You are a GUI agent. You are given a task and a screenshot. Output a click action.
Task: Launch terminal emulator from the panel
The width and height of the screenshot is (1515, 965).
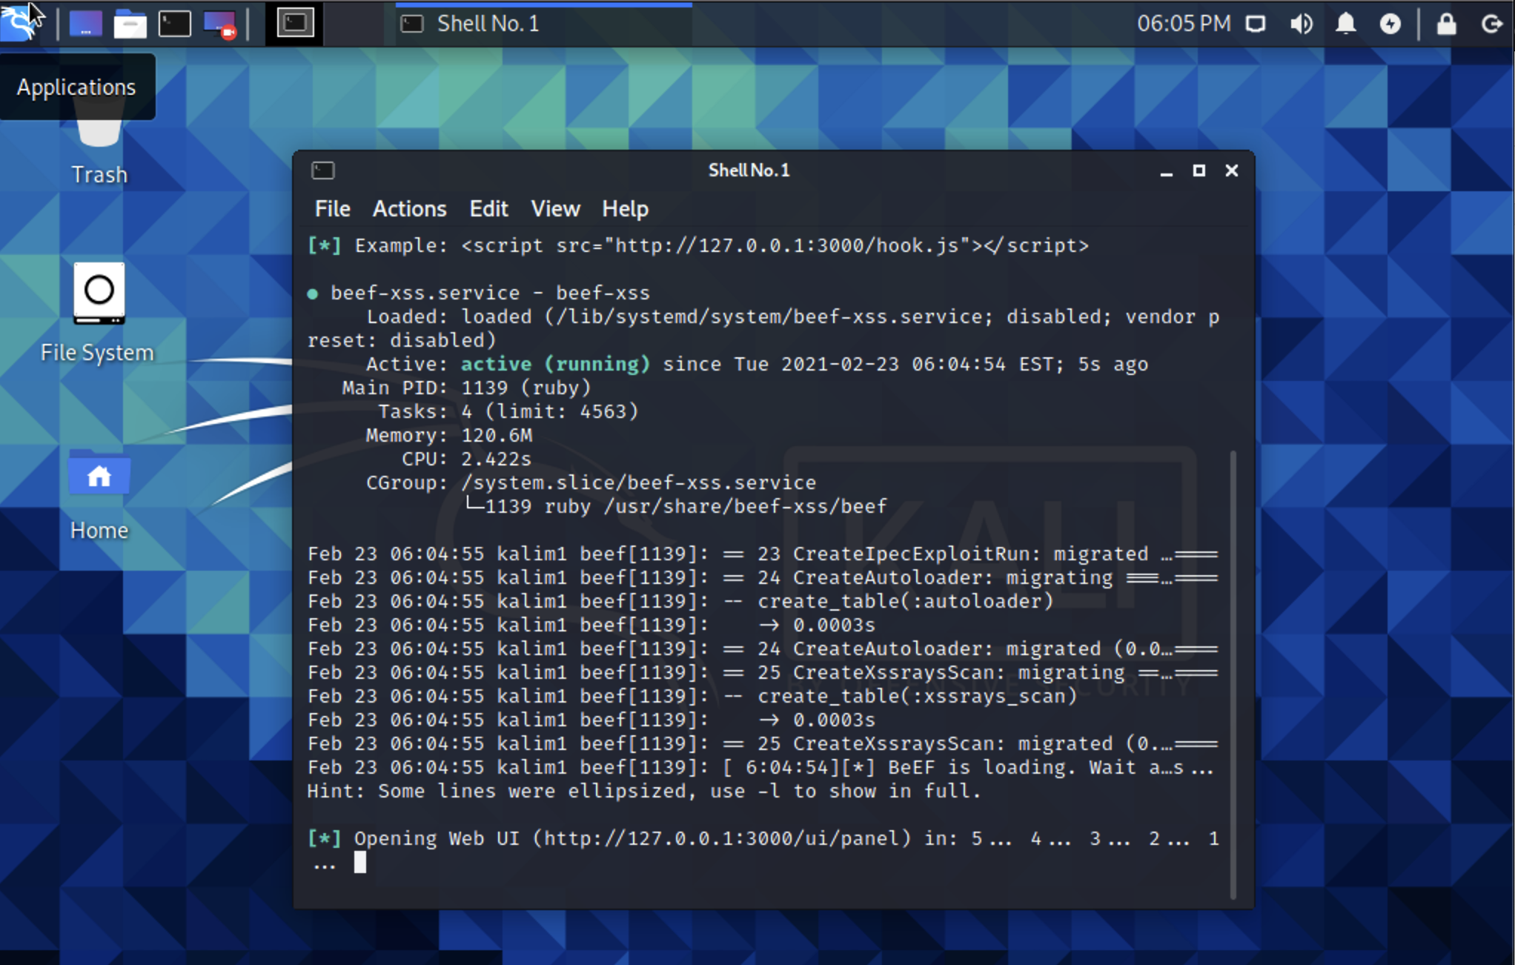click(x=175, y=24)
